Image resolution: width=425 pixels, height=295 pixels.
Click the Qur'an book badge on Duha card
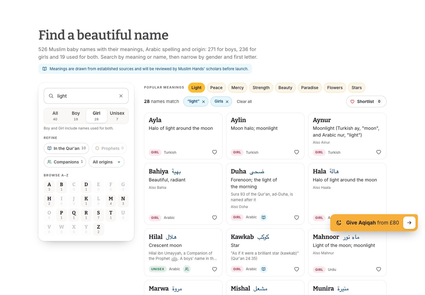[x=264, y=217]
